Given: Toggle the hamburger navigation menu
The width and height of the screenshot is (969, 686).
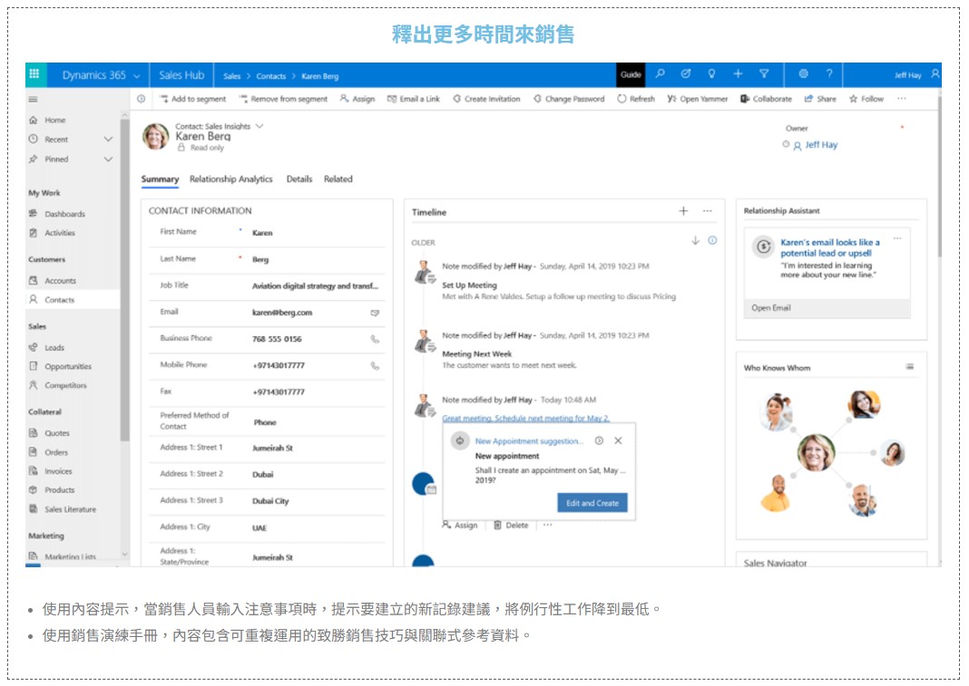Looking at the screenshot, I should pos(34,100).
